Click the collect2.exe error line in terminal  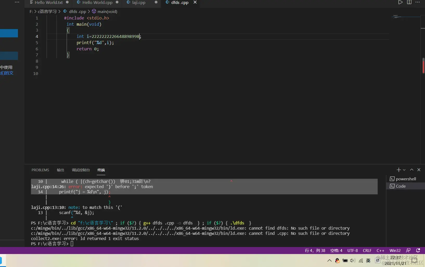[x=85, y=238]
